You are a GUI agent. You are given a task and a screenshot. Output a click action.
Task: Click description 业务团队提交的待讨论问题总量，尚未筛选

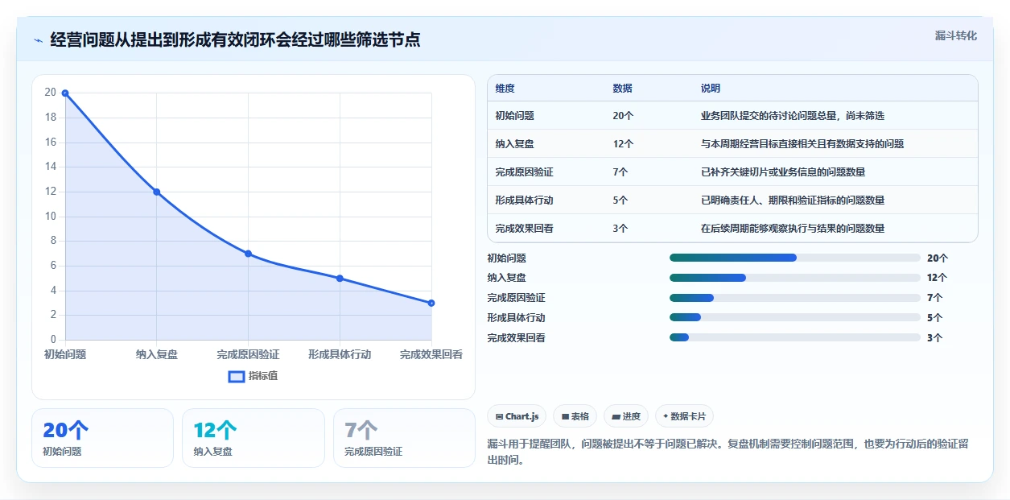point(793,116)
